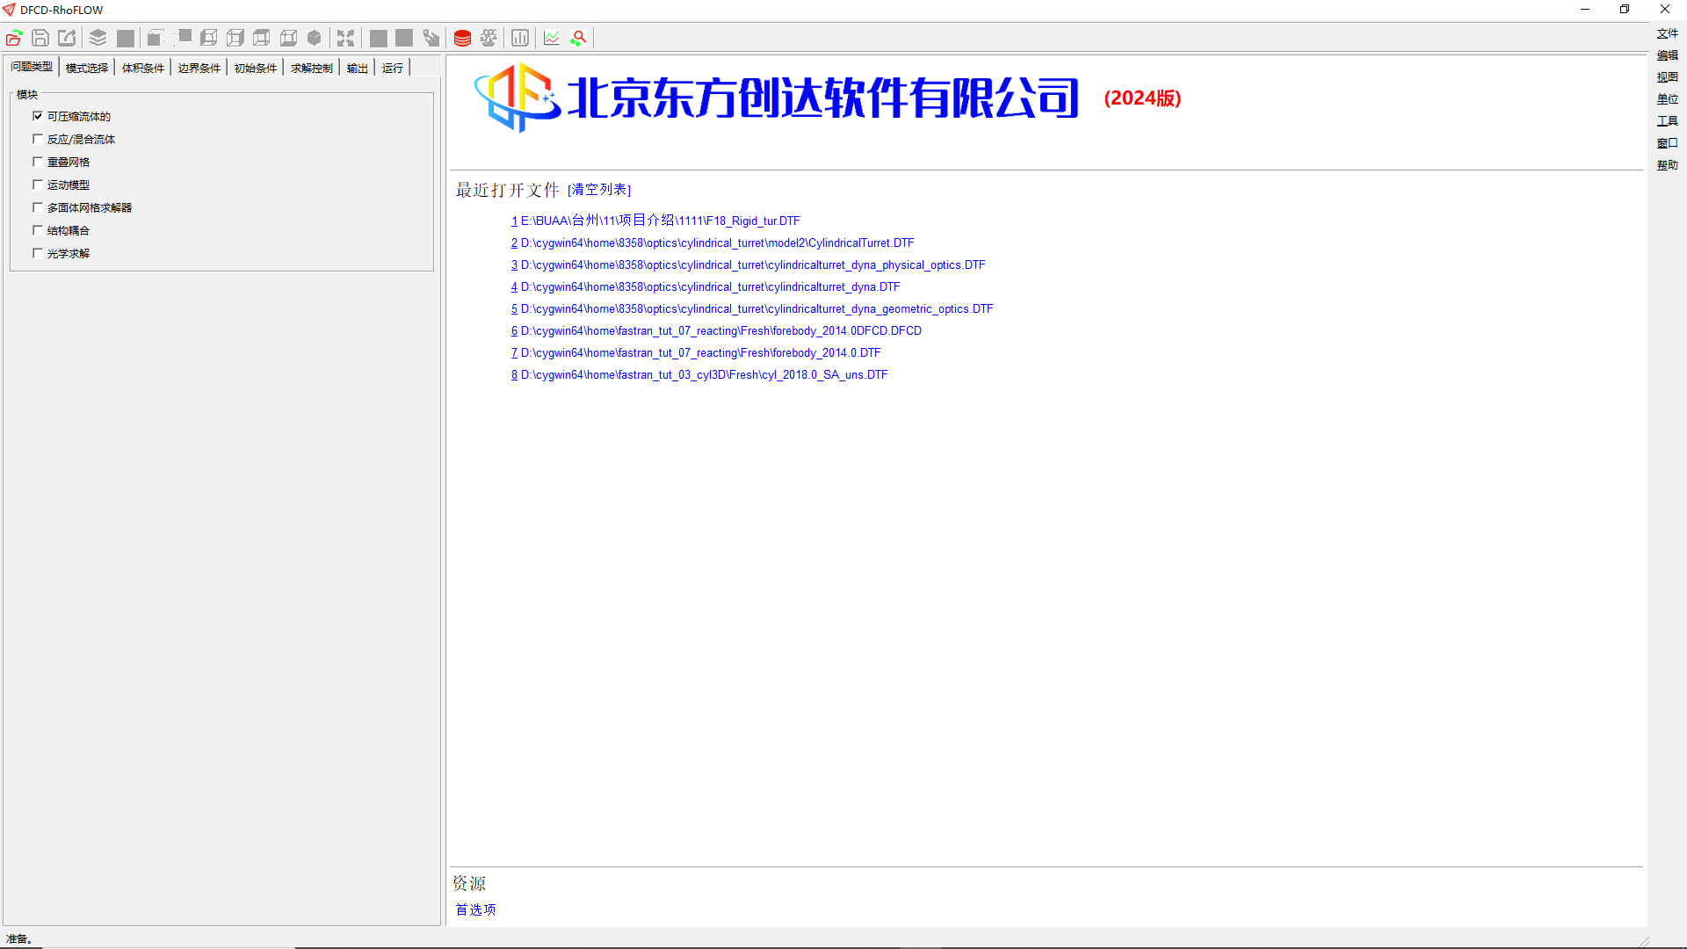This screenshot has height=949, width=1687.
Task: Switch to the 模式选择 tab
Action: 87,68
